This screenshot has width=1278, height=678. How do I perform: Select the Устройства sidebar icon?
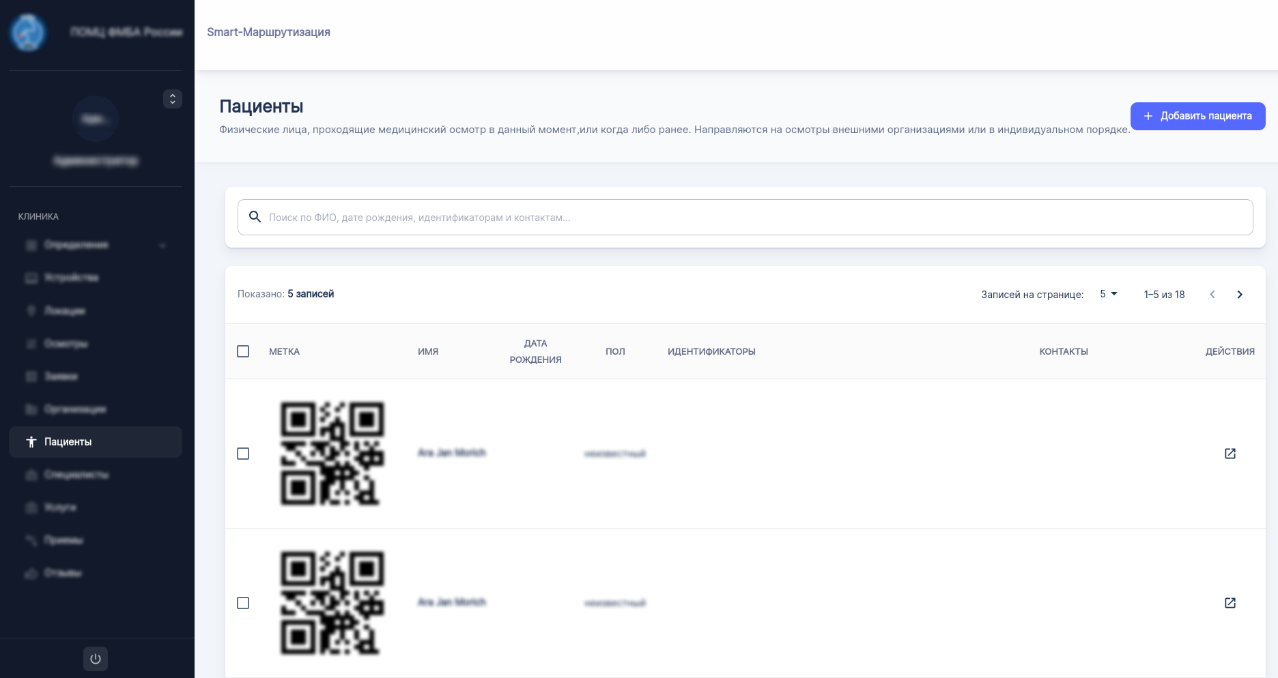[30, 278]
